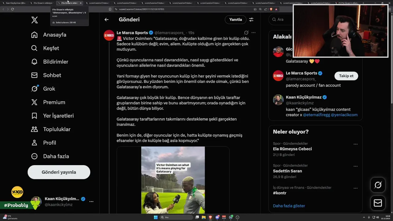Image resolution: width=393 pixels, height=221 pixels.
Task: Click the 19s post timestamp
Action: 191,33
